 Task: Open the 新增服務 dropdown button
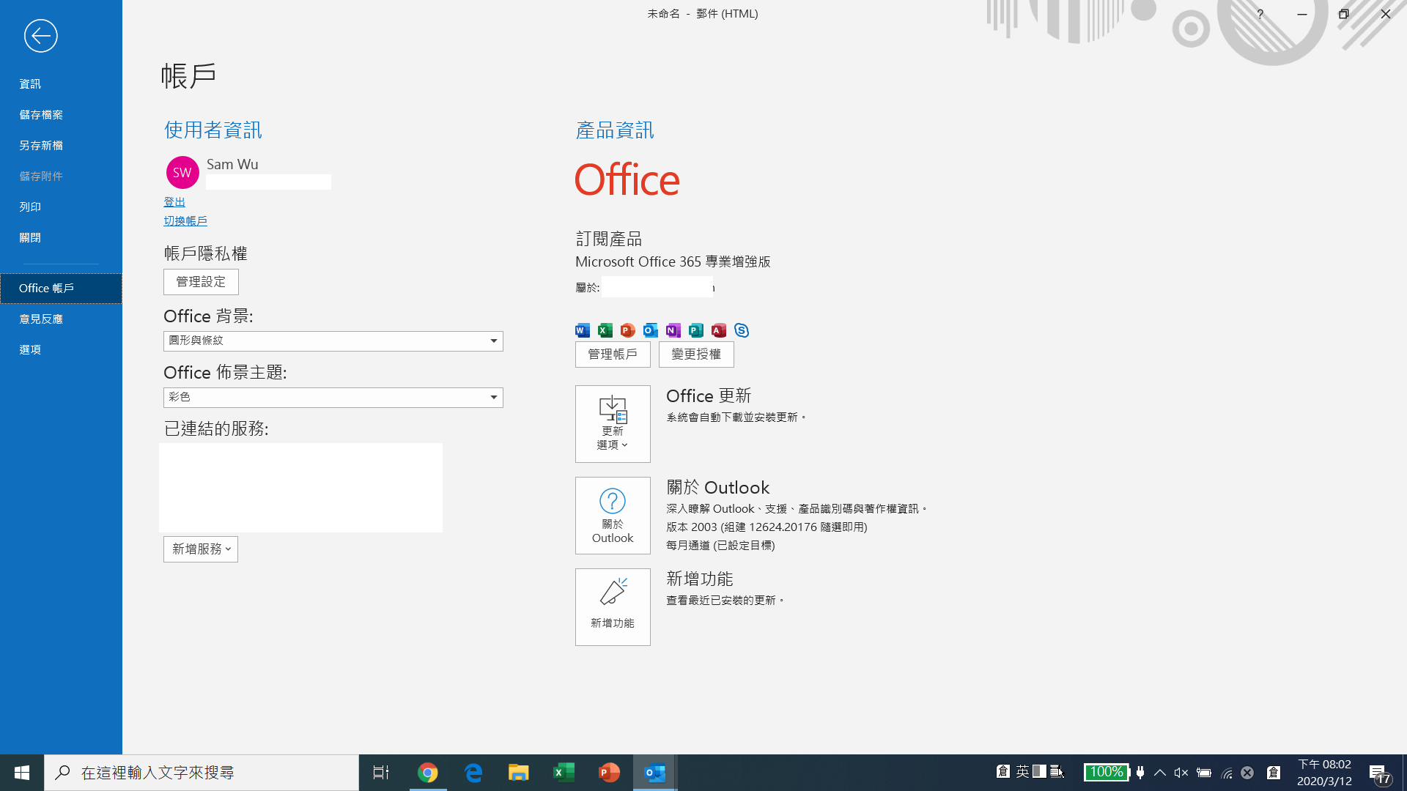click(201, 549)
